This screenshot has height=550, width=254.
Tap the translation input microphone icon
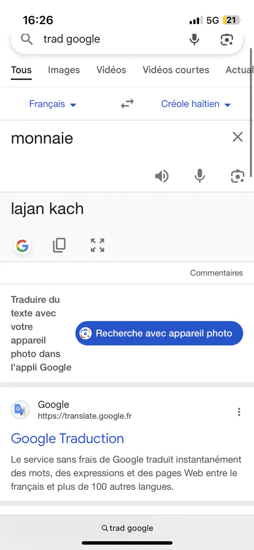pyautogui.click(x=200, y=176)
